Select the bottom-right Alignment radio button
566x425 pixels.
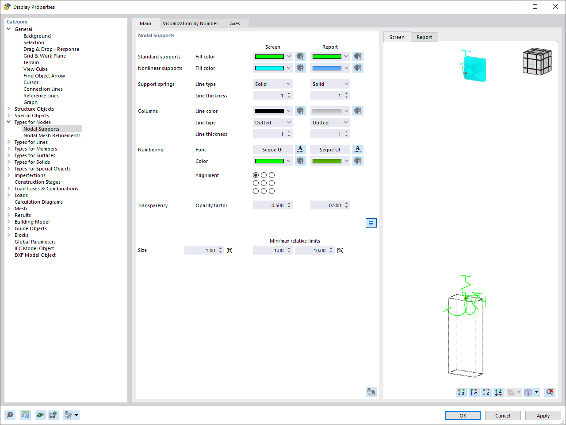click(272, 191)
